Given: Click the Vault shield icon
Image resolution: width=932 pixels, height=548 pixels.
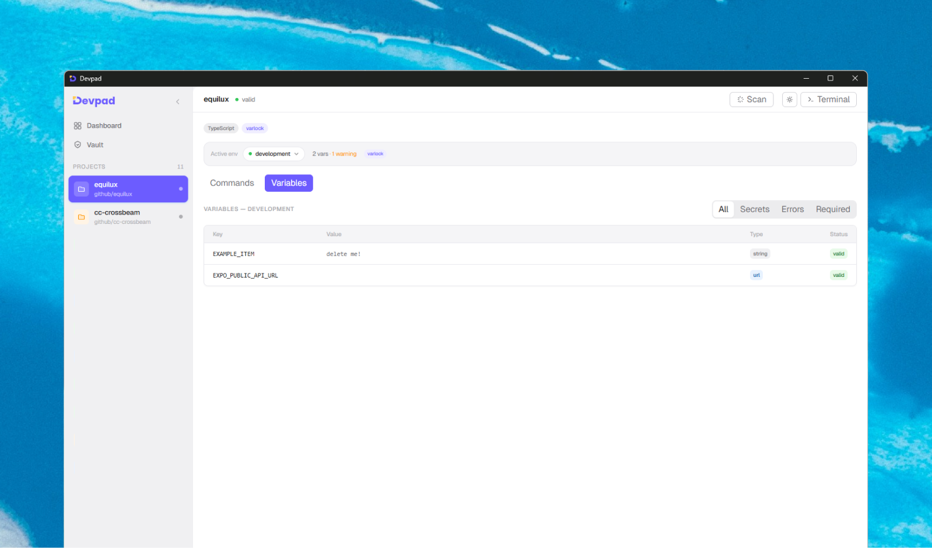Looking at the screenshot, I should coord(78,145).
